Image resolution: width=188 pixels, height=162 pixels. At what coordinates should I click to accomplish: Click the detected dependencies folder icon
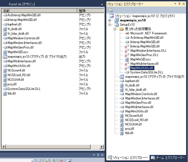pyautogui.click(x=122, y=29)
